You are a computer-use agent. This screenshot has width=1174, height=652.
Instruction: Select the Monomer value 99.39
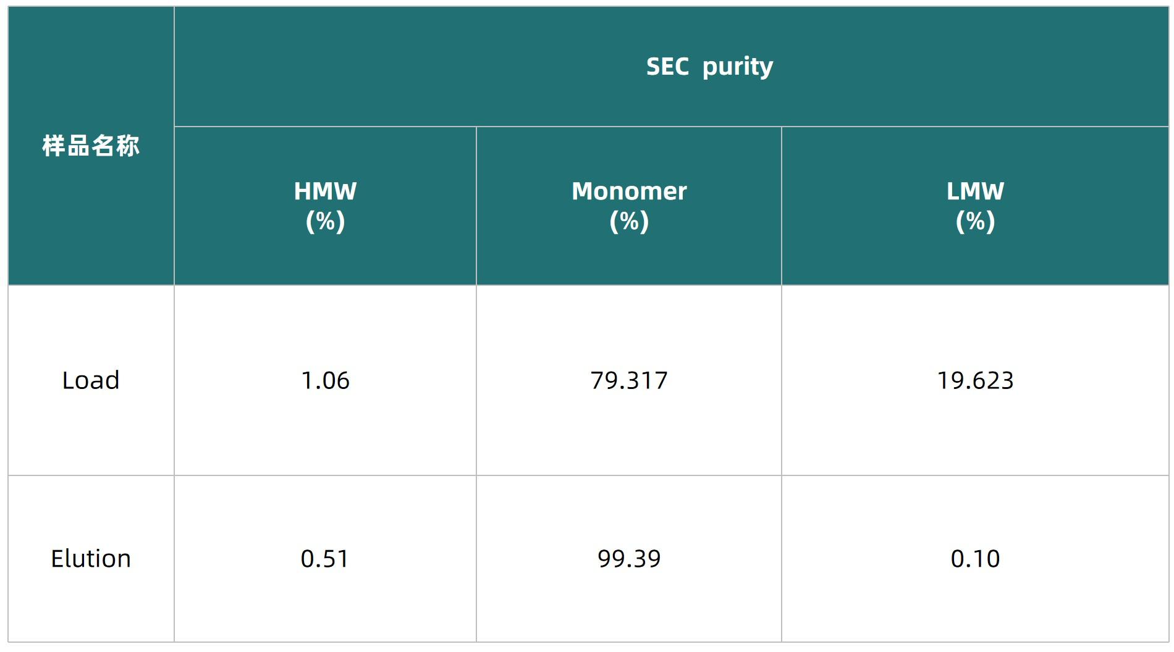click(629, 559)
